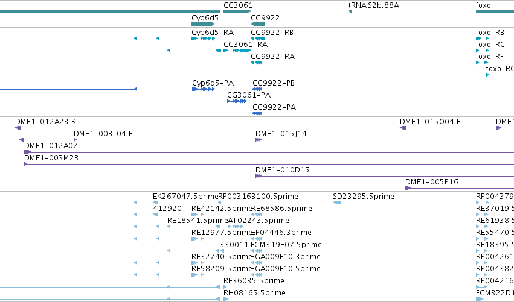This screenshot has width=514, height=302.
Task: Click the CG3061 gene bar
Action: coord(237,11)
